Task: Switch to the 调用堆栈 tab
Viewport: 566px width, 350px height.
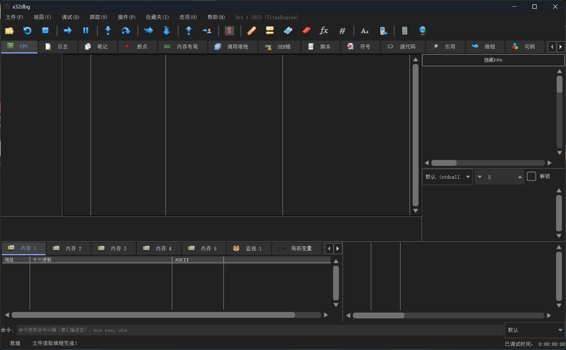Action: 233,47
